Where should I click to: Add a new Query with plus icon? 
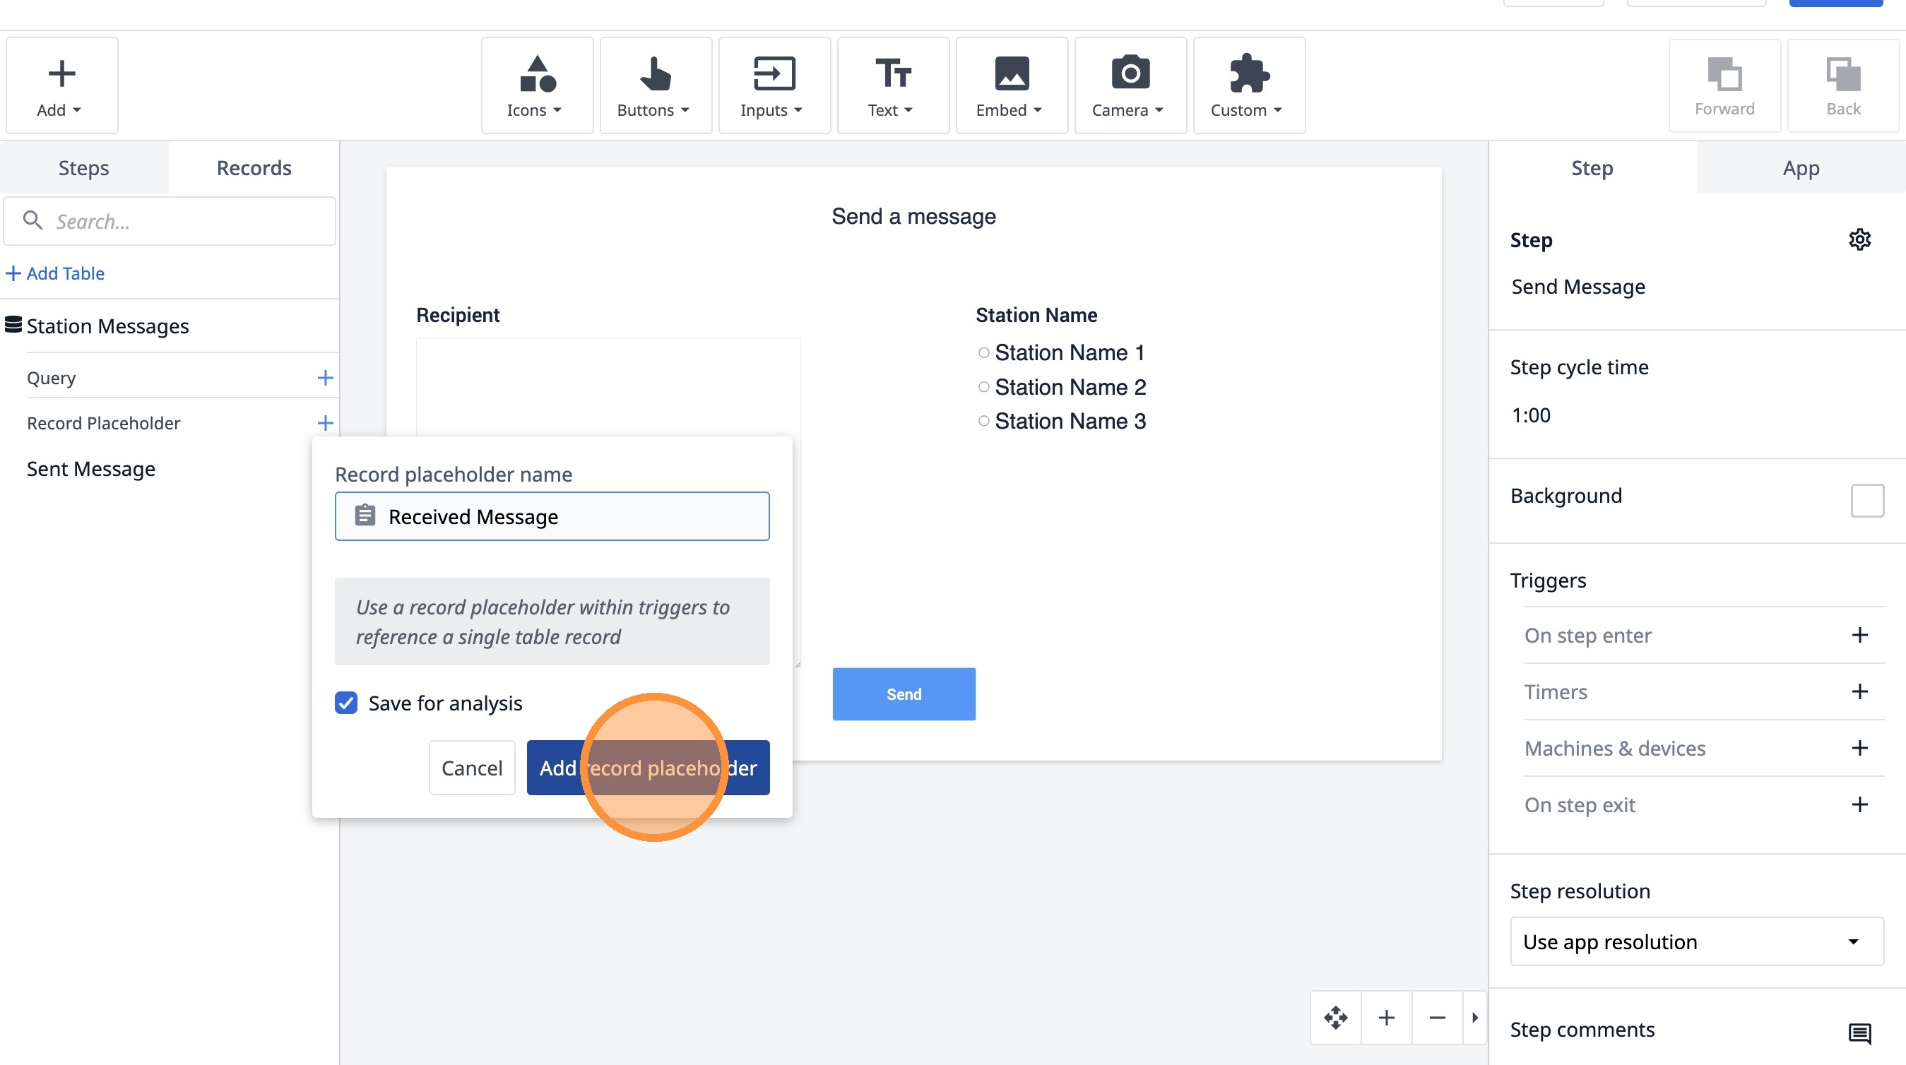point(325,378)
